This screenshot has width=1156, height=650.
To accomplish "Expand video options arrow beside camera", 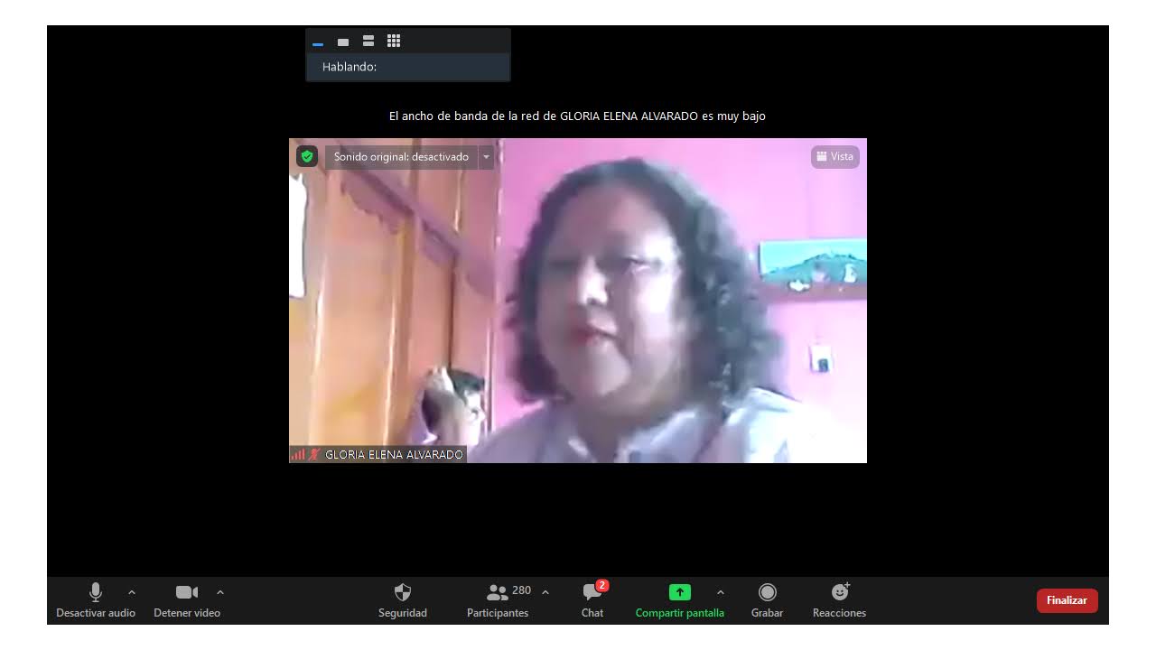I will point(220,592).
